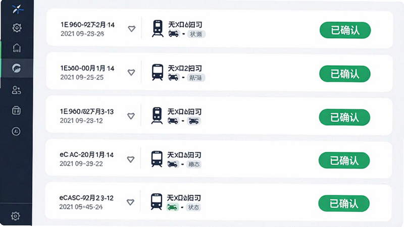Click 已确认 button in 1E500-00 row
Screen dimensions: 404x227
coord(345,74)
